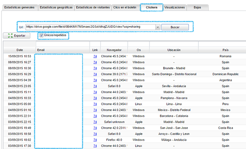
Task: Open link 74 in the 04/09/2015 15:11 row
Action: click(95, 92)
